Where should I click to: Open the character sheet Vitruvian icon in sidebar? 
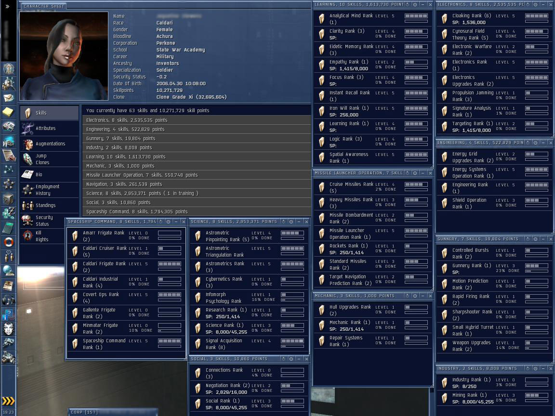9,69
